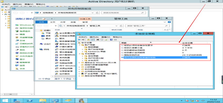The height and width of the screenshot is (103, 223).
Task: Click volume speaker icon in system tray
Action: click(x=197, y=101)
